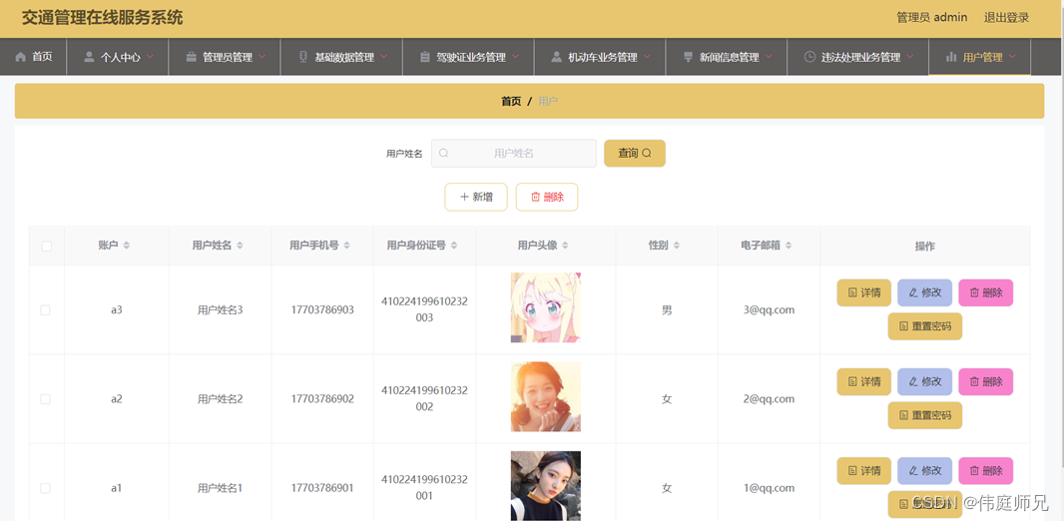The width and height of the screenshot is (1064, 521).
Task: Click the avatar thumbnail of user a2
Action: click(546, 397)
